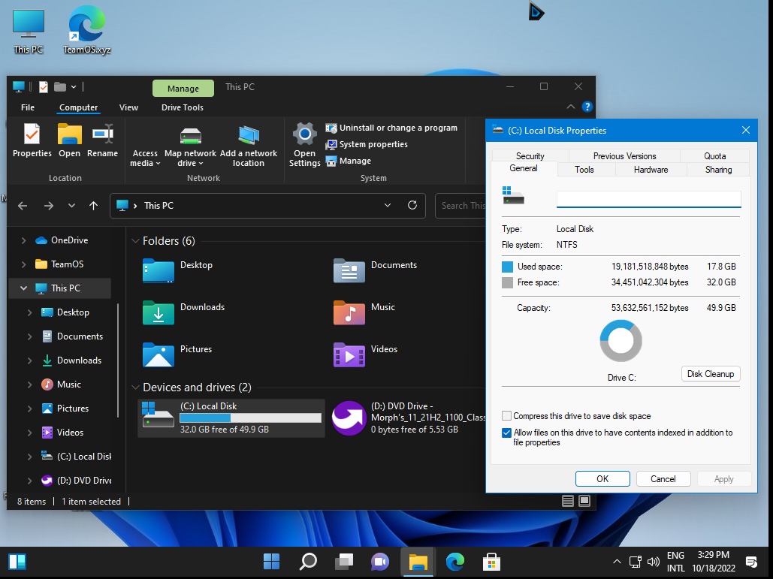Collapse the Folders (6) section
Screen dimensions: 773x579
point(135,241)
